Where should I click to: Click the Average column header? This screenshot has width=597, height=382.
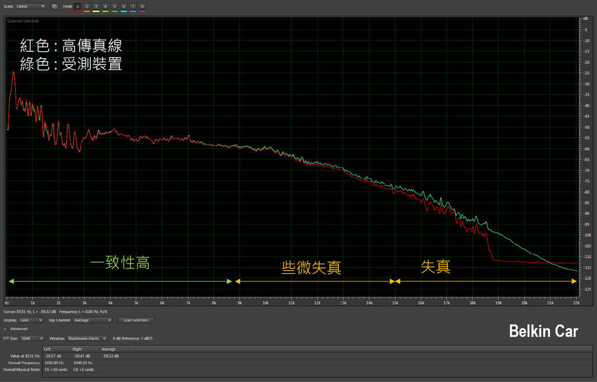[x=114, y=349]
